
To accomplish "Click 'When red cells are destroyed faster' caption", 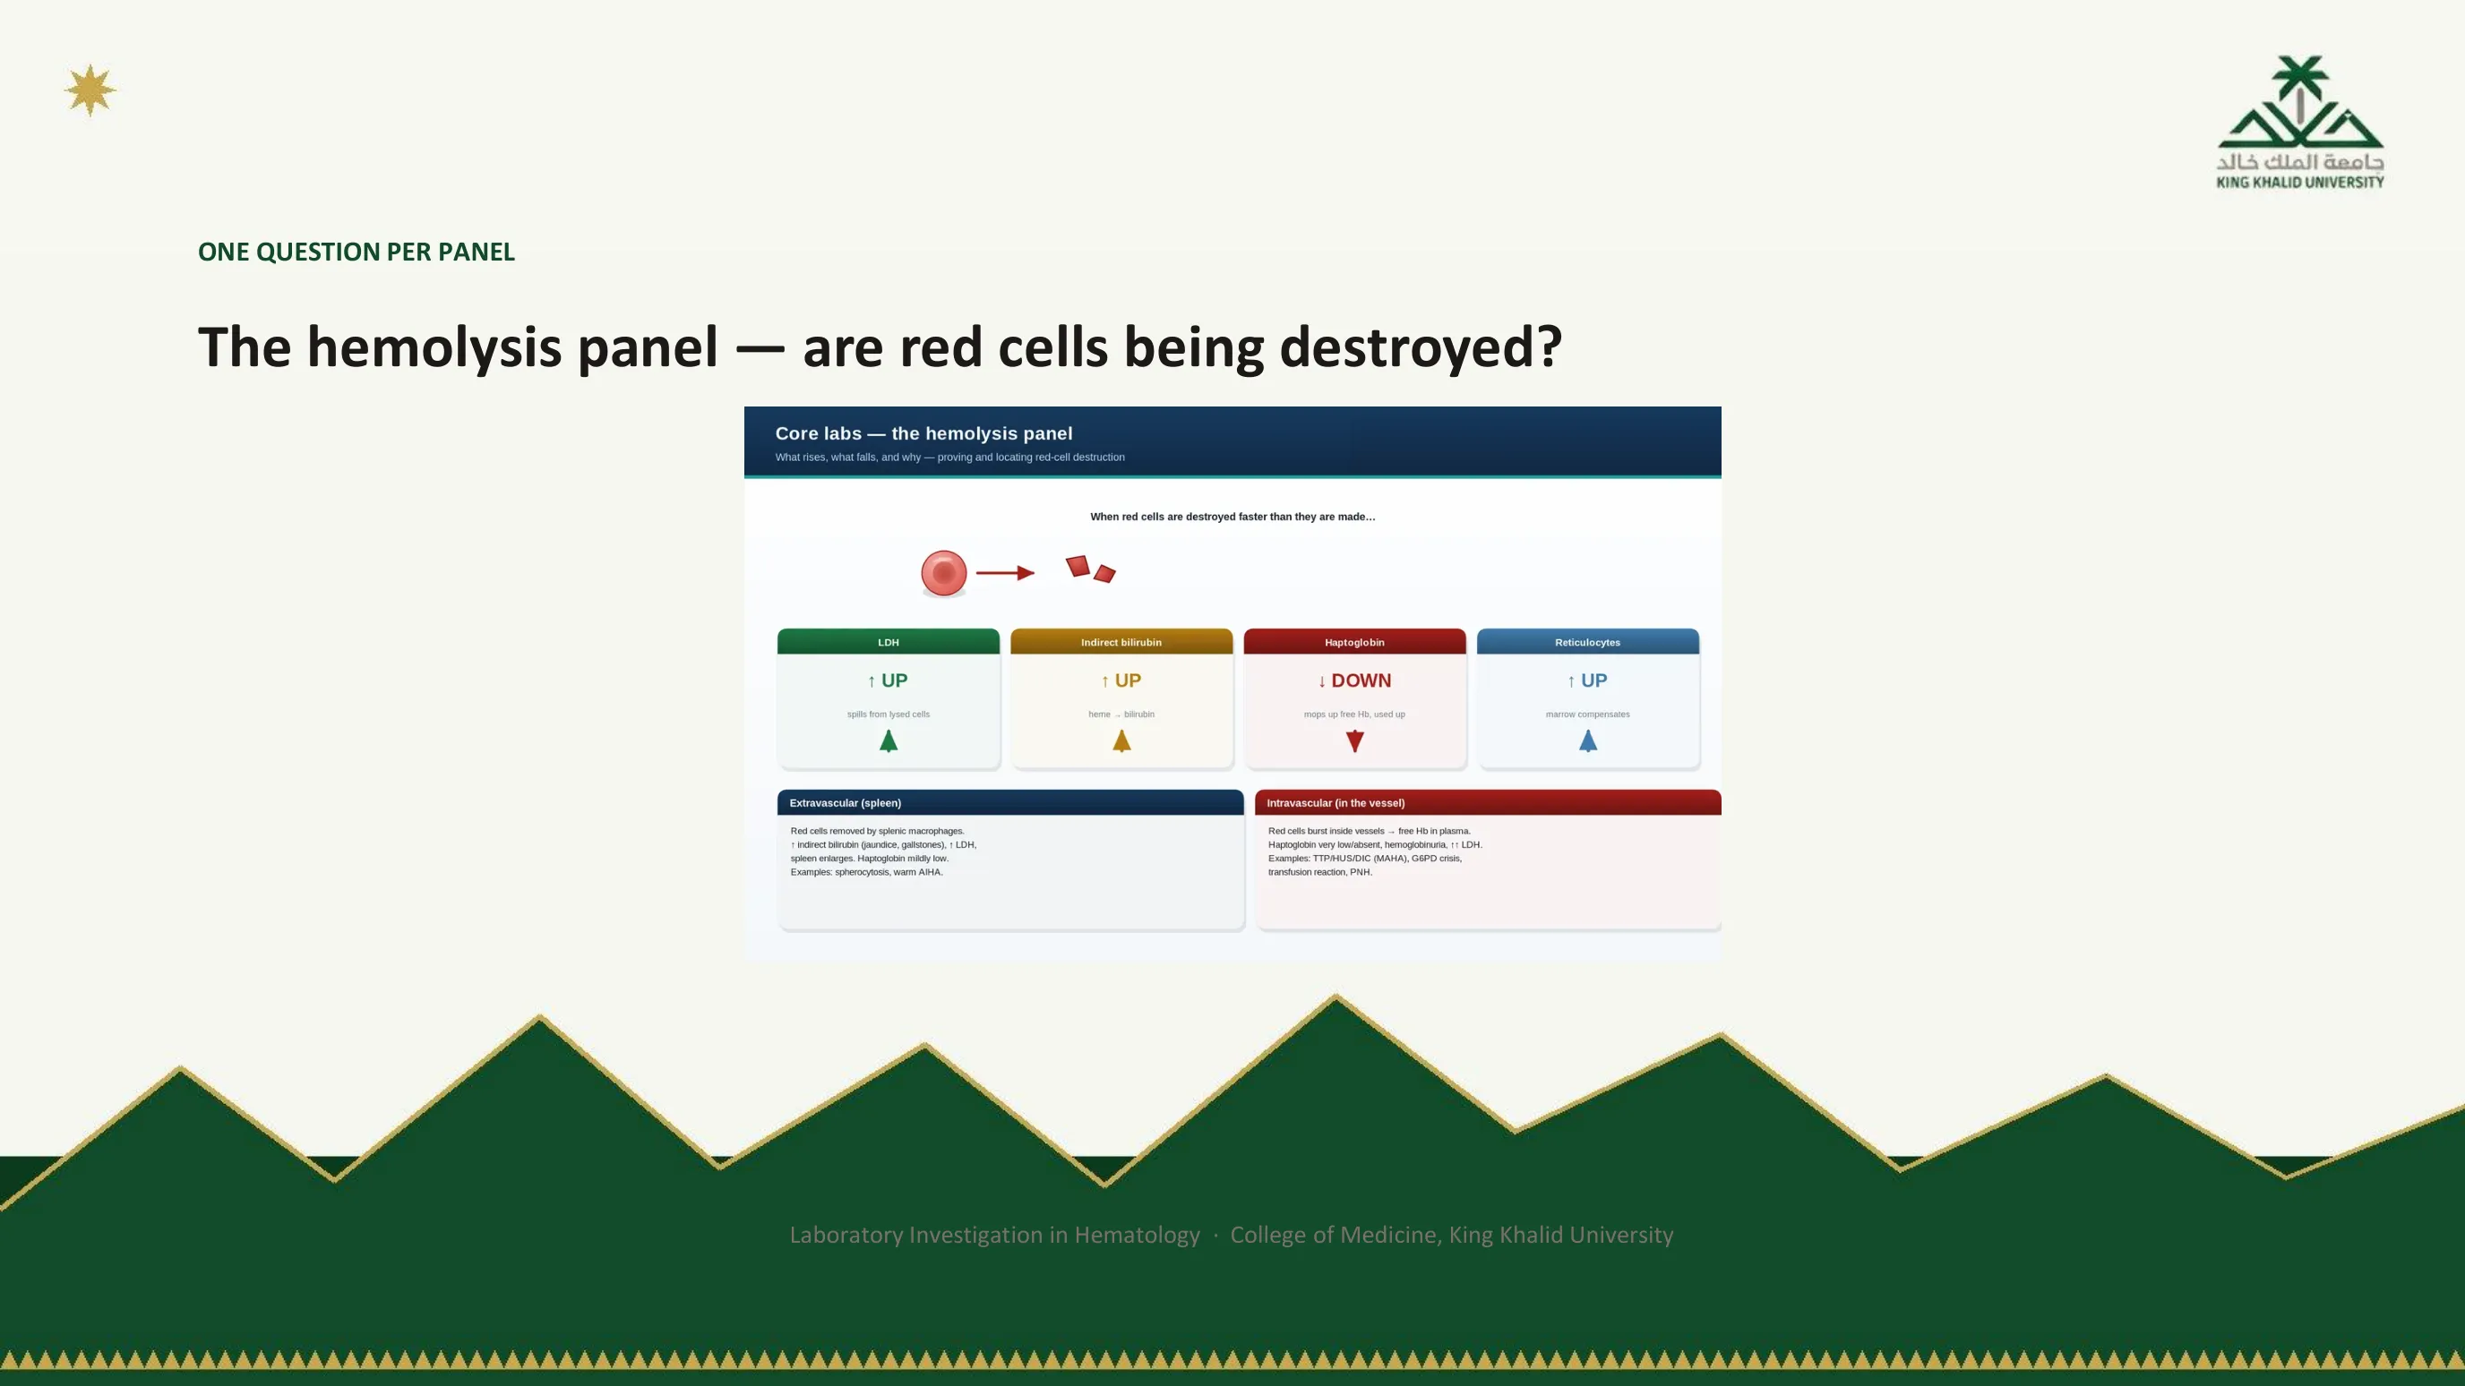I will click(x=1232, y=517).
